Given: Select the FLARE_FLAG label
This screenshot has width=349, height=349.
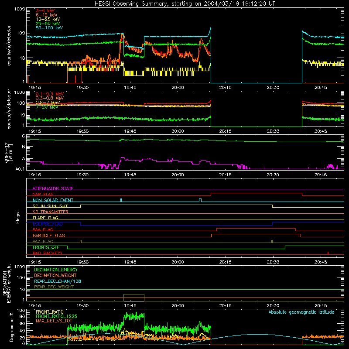Looking at the screenshot, I should click(x=45, y=218).
